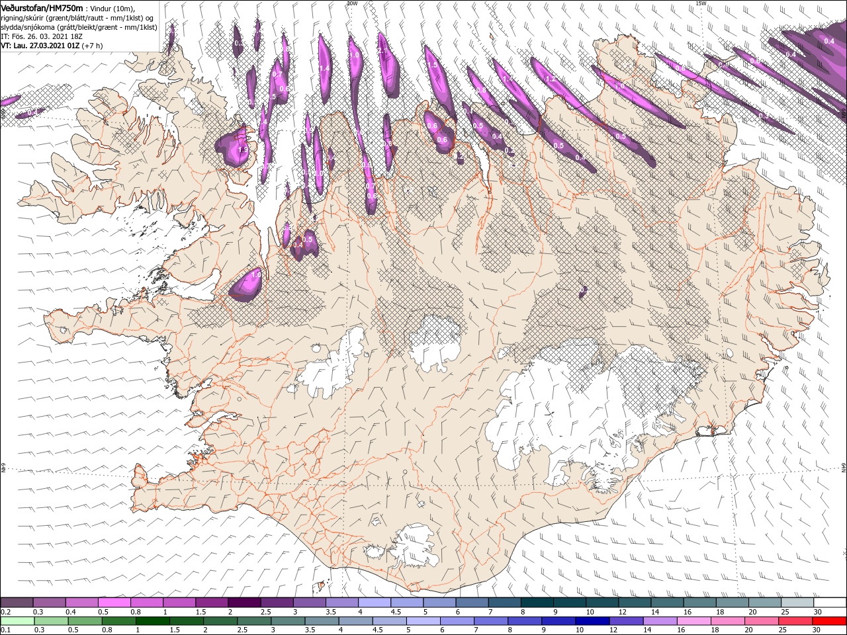
Task: Click the Veðurstofan/HM750m map title
Action: tap(43, 7)
